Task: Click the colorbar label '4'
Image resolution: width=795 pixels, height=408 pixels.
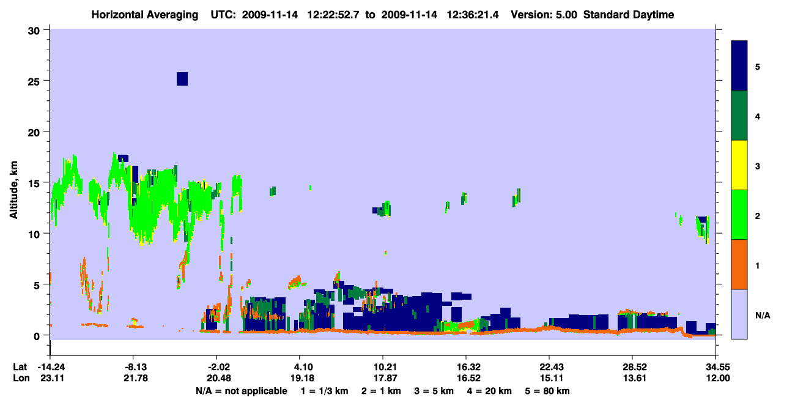Action: click(758, 116)
